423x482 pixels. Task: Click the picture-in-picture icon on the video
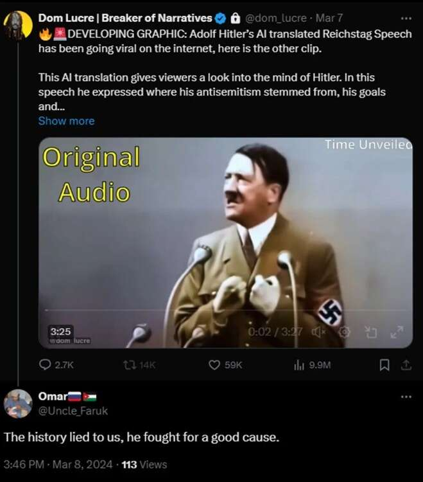pyautogui.click(x=371, y=332)
